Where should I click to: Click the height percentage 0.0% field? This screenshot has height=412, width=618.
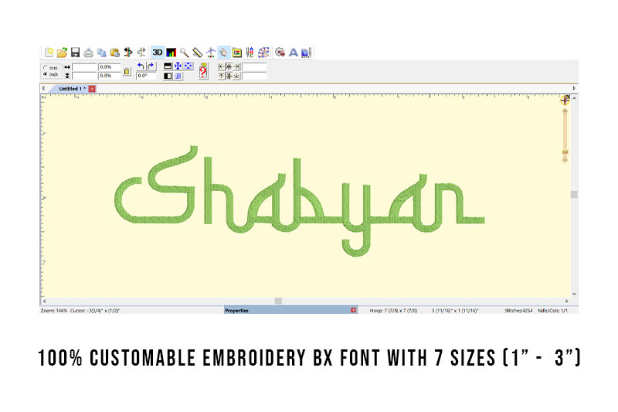(109, 76)
